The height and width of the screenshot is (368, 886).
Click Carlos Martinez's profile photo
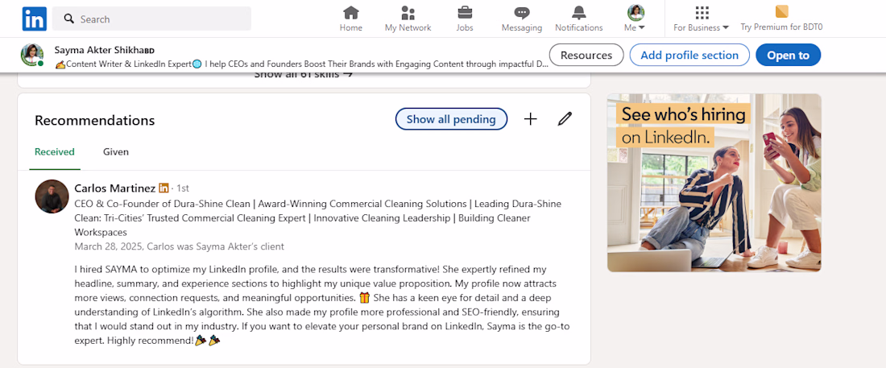pos(52,196)
